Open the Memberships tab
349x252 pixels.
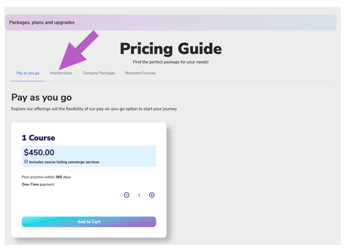tap(61, 73)
